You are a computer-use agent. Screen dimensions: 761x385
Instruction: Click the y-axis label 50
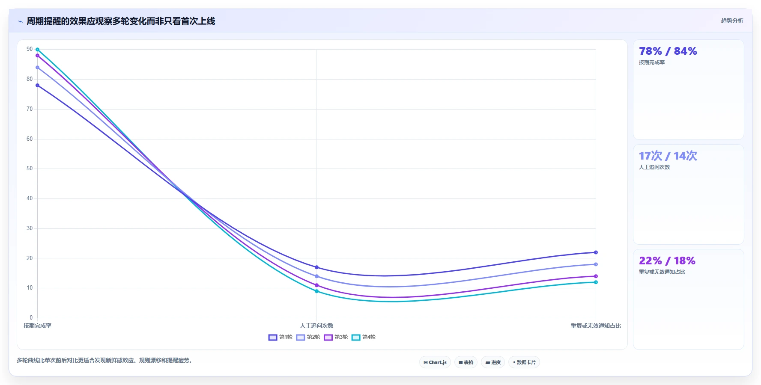(30, 169)
